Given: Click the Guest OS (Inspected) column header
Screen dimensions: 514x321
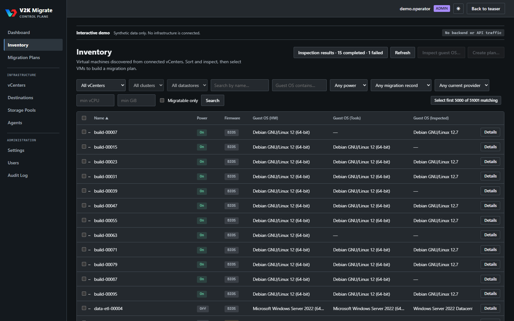Looking at the screenshot, I should (x=431, y=118).
